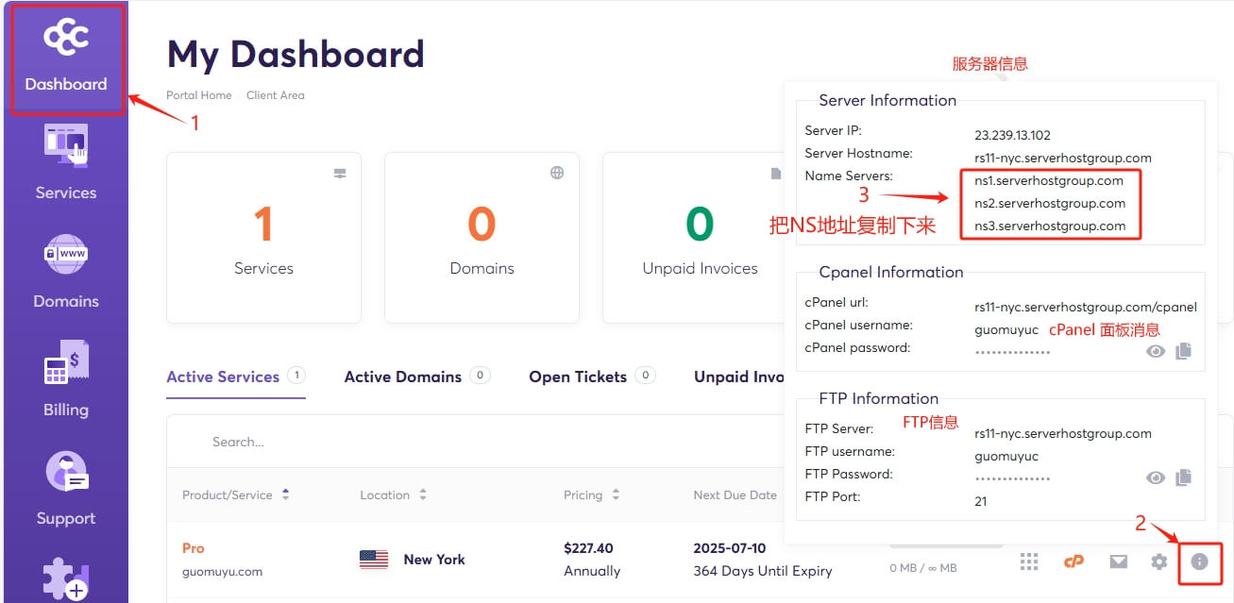Reveal the FTP password with eye icon
The width and height of the screenshot is (1234, 603).
tap(1156, 477)
